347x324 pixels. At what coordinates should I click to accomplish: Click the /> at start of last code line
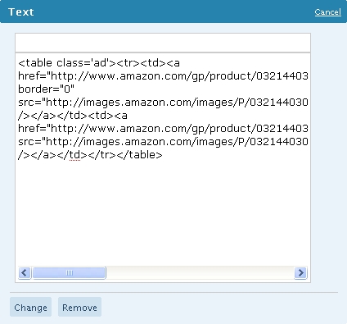25,155
